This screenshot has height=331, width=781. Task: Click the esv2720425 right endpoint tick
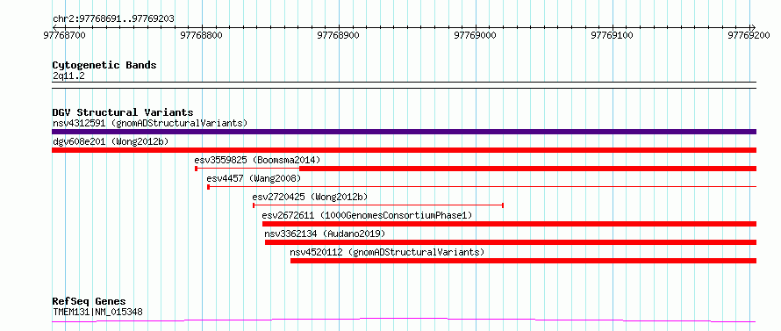[x=503, y=205]
